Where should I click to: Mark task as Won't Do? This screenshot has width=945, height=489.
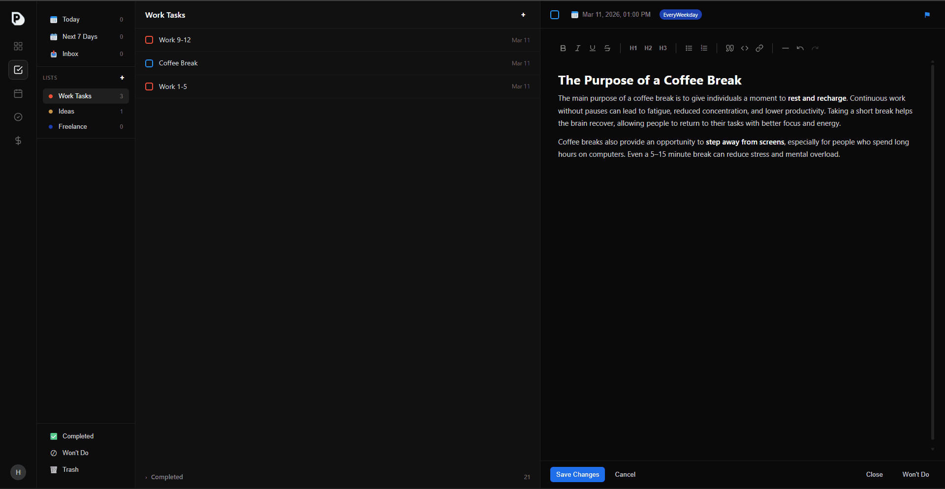point(915,474)
